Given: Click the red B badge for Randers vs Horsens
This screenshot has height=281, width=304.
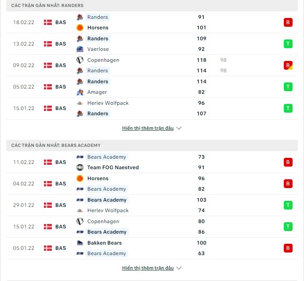Looking at the screenshot, I should pyautogui.click(x=288, y=22).
